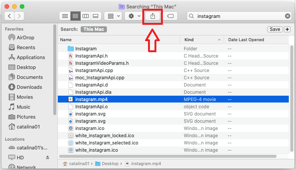Click instagram.mp4 in the path bar
Screen dimensions: 296x170
143,164
